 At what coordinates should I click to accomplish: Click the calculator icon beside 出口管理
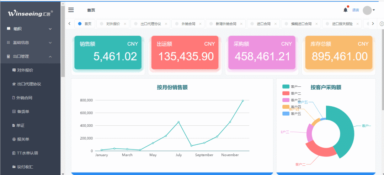coord(9,56)
